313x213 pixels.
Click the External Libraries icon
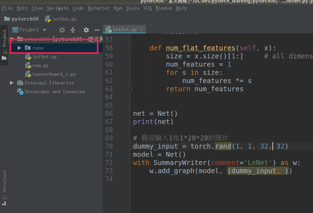pyautogui.click(x=20, y=83)
